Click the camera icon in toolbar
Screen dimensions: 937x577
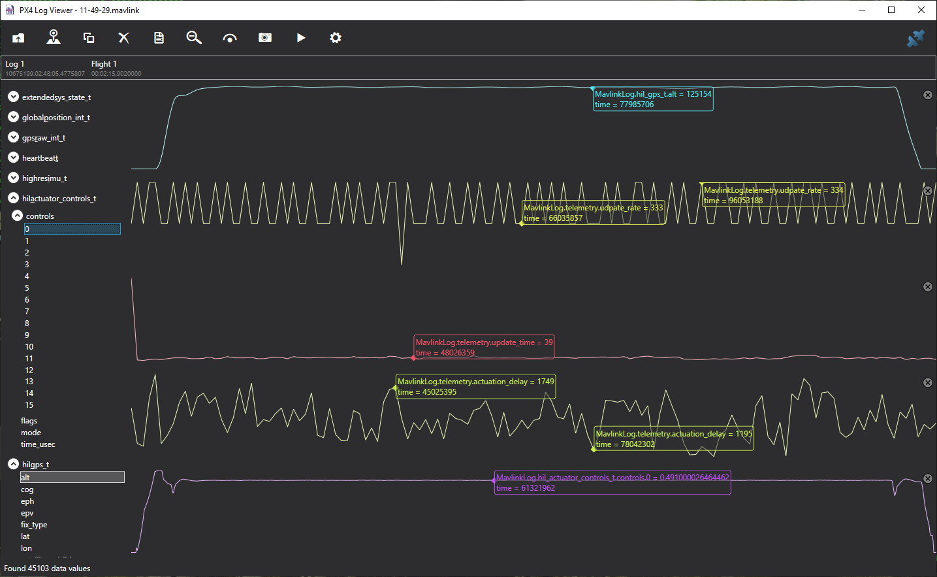(265, 38)
